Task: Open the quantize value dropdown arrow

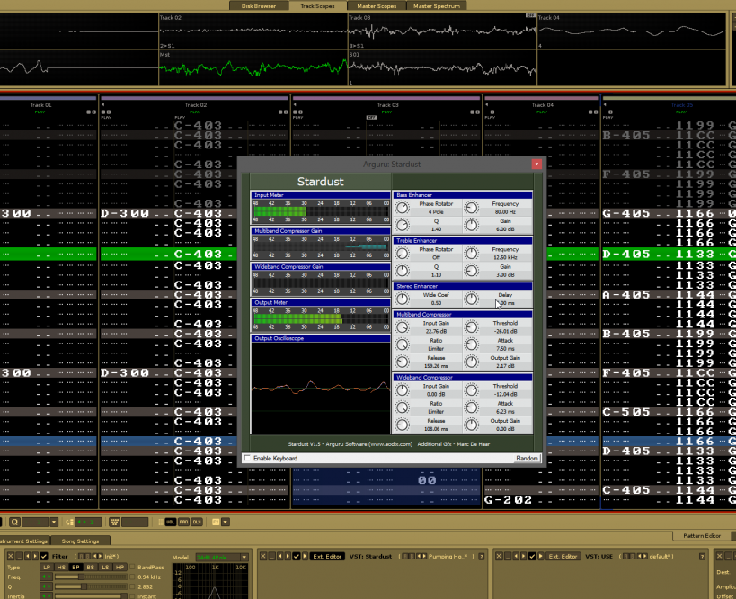Action: [54, 522]
